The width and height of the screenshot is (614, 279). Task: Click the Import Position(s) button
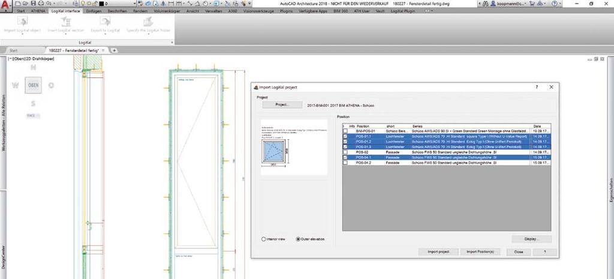pyautogui.click(x=480, y=251)
